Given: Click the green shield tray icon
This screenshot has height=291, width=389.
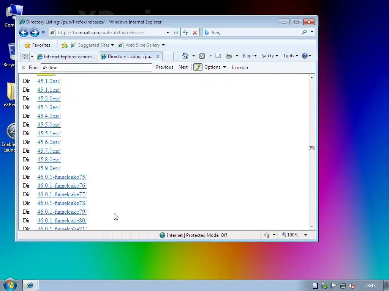Looking at the screenshot, I should click(x=324, y=286).
